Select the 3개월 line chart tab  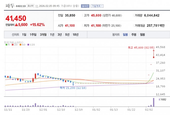click(x=43, y=35)
